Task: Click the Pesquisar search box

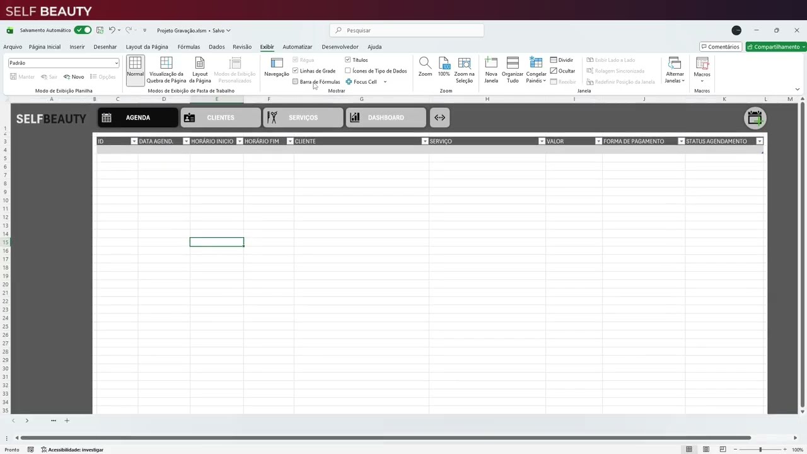Action: pyautogui.click(x=407, y=30)
